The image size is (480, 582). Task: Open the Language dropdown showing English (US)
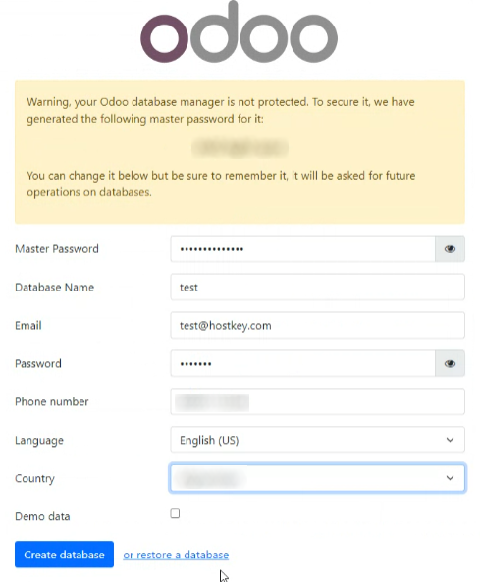coord(317,440)
